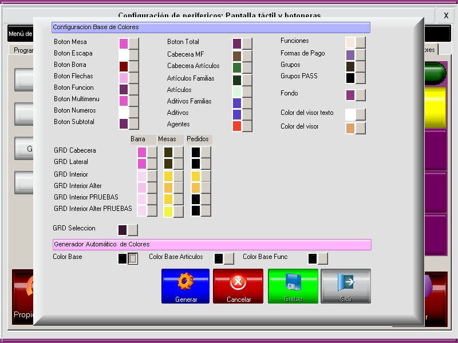
Task: Pick the Aditivos color swatch
Action: click(x=237, y=114)
